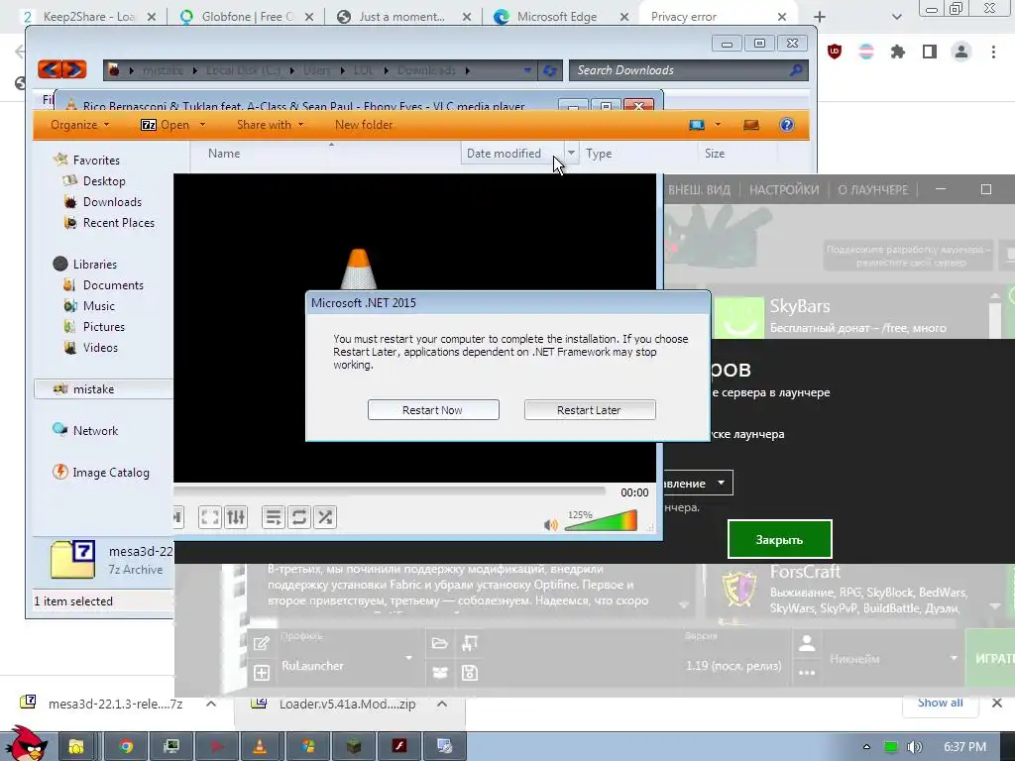Switch to Globfone browser tab
Image resolution: width=1015 pixels, height=761 pixels.
click(x=247, y=17)
